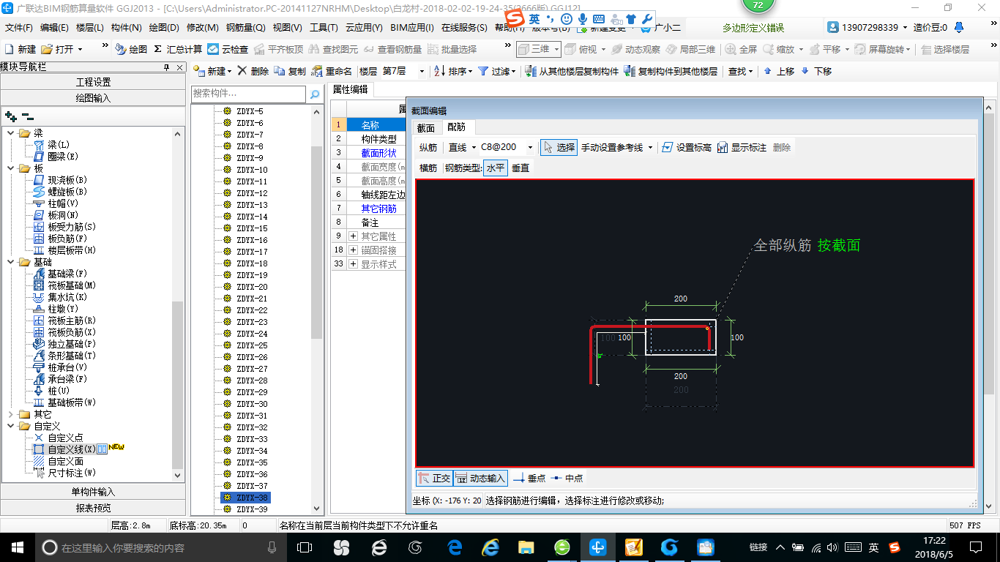Activate the 选择 selection arrow tool
This screenshot has width=1000, height=562.
pyautogui.click(x=559, y=147)
